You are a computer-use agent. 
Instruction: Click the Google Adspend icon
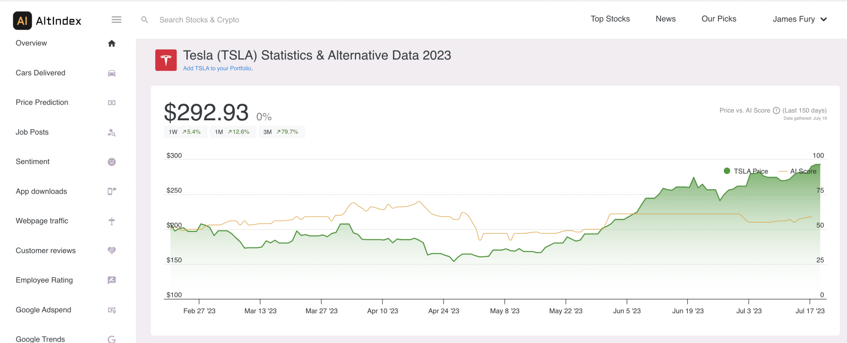[x=112, y=310]
